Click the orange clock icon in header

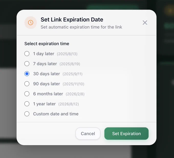click(31, 23)
